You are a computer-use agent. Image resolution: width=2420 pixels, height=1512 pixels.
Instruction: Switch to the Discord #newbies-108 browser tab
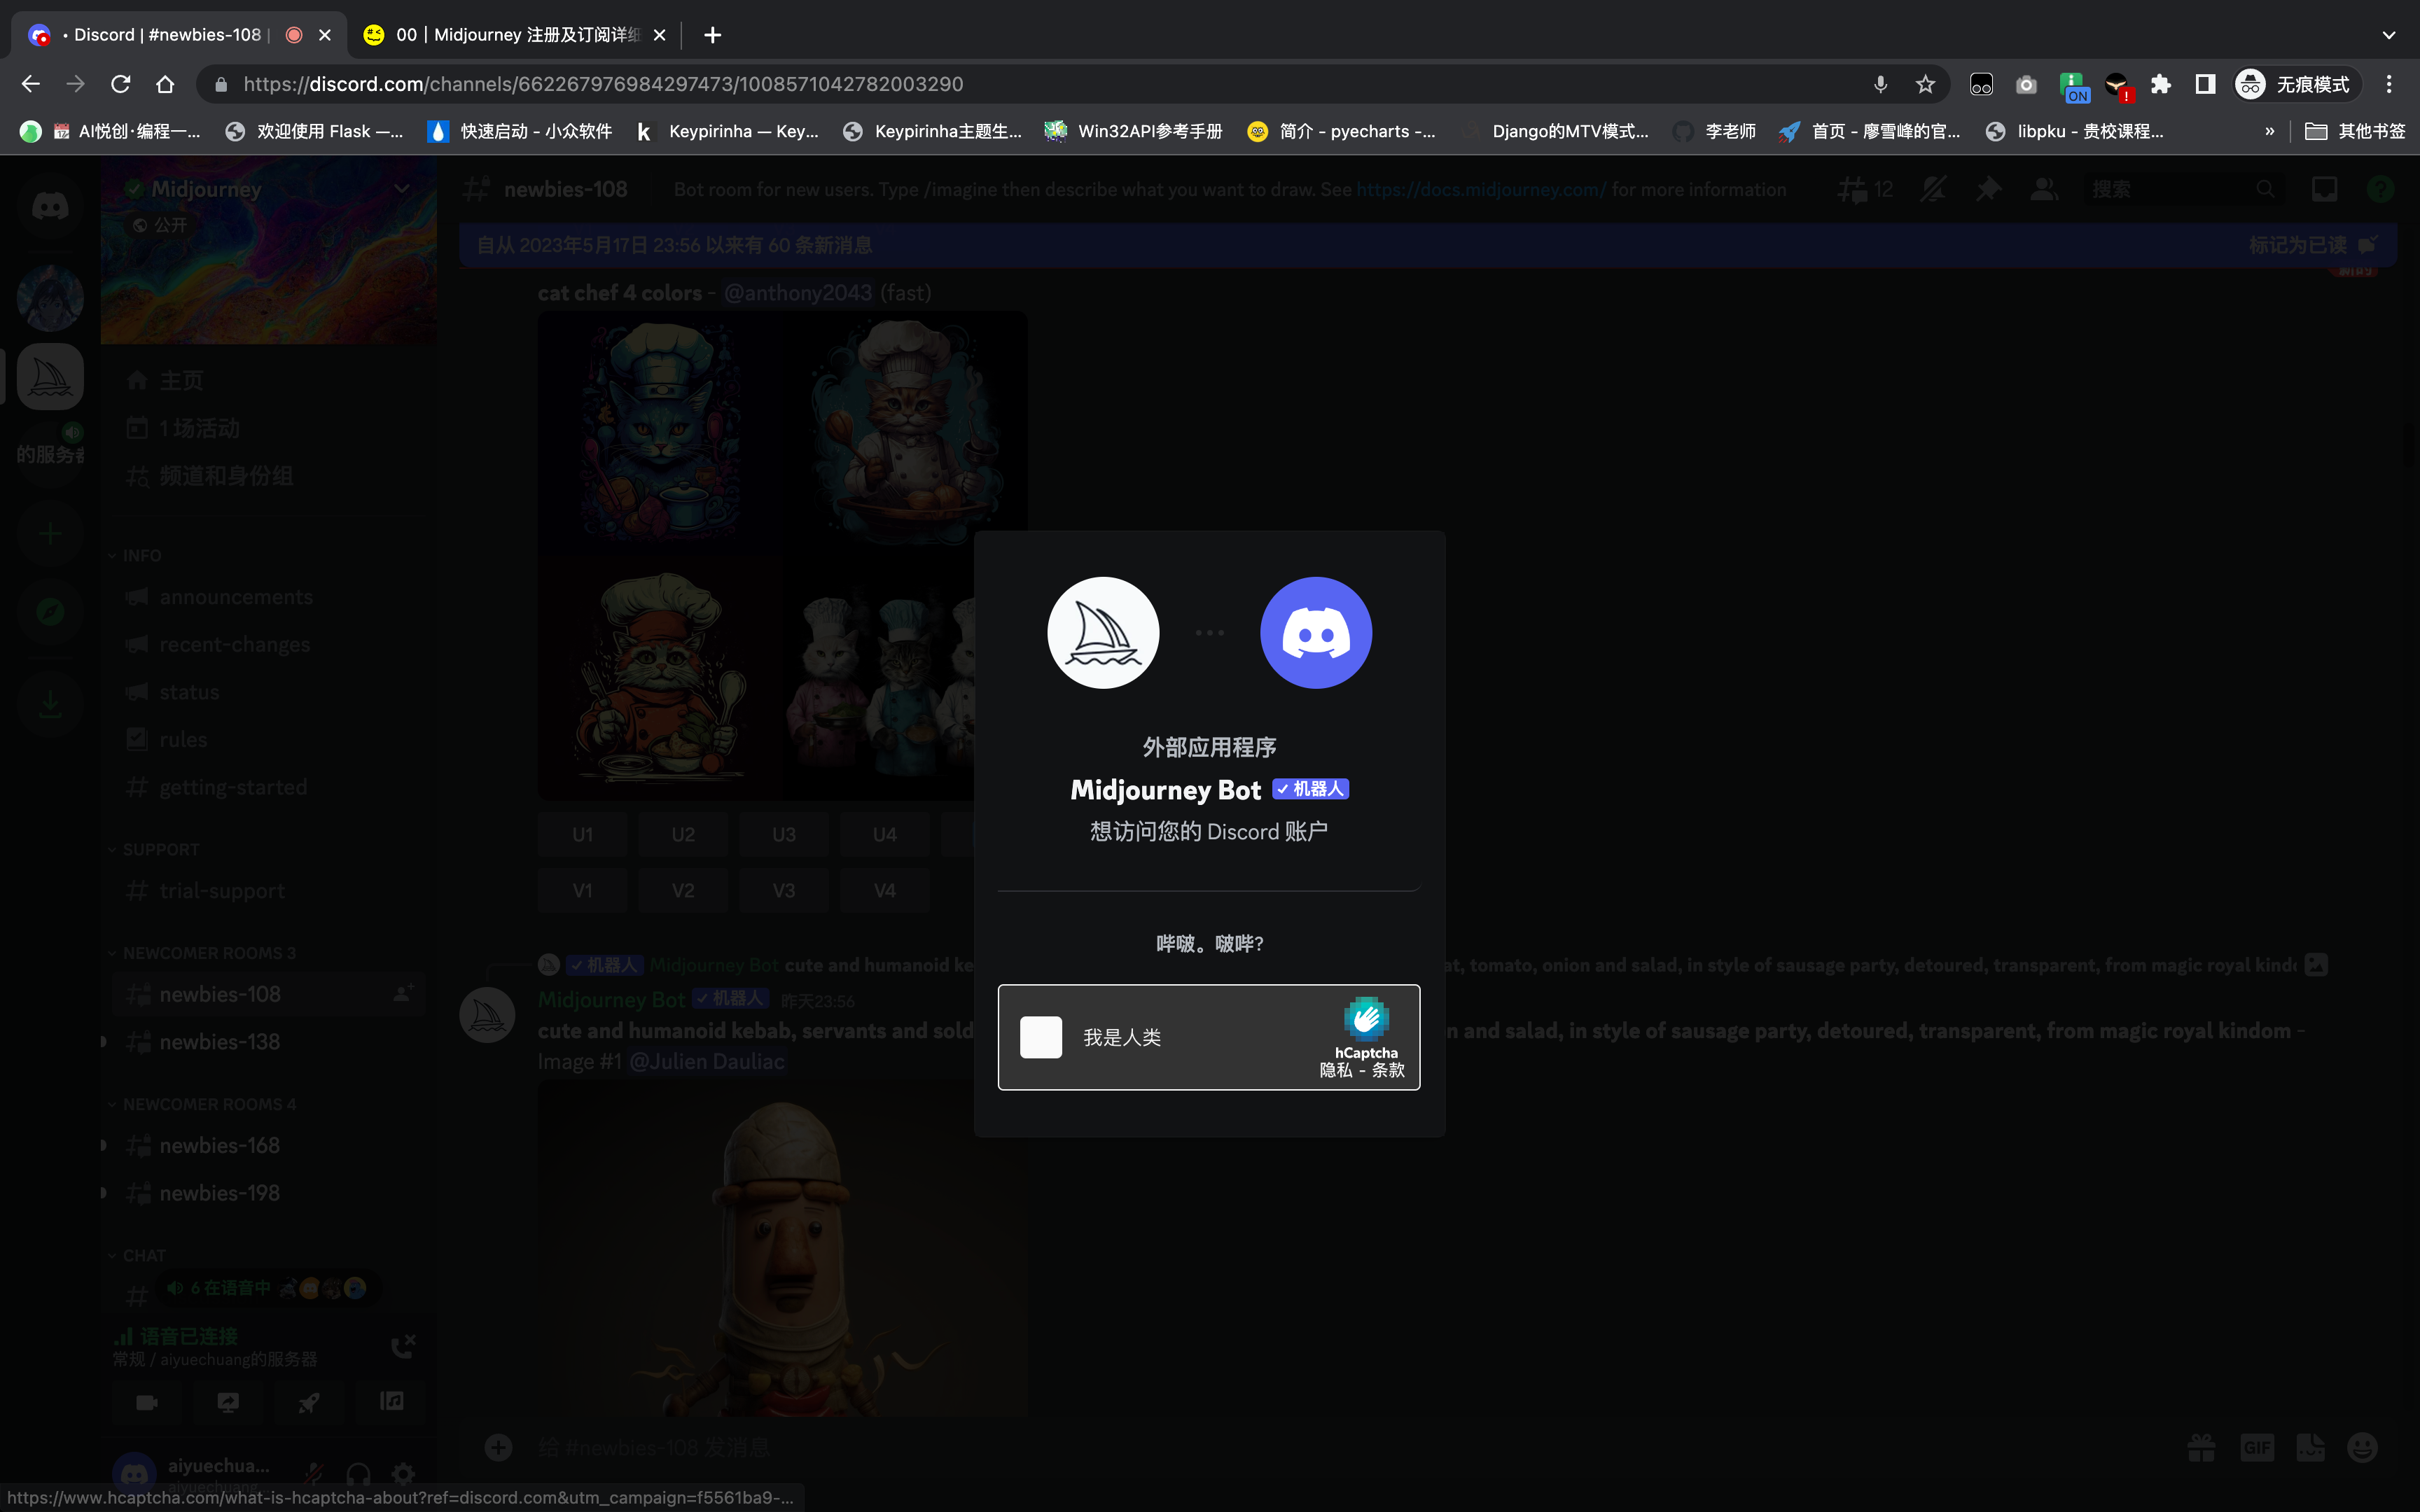coord(178,35)
